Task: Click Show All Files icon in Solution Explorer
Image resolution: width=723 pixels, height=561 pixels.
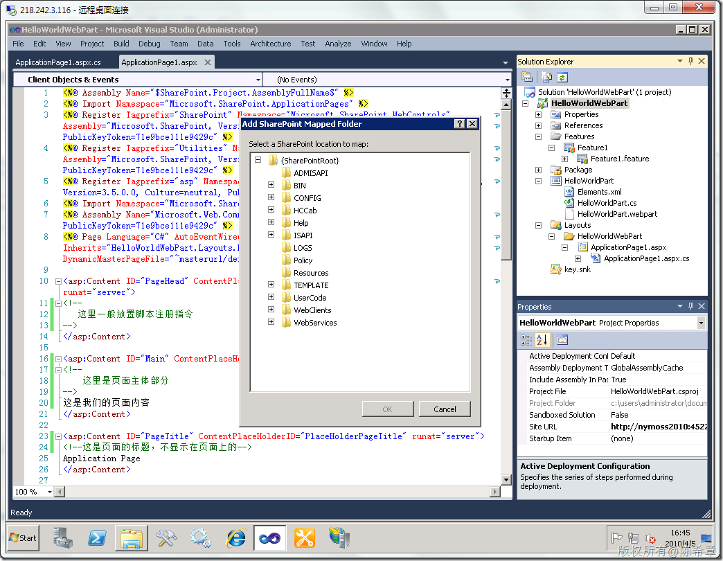Action: point(546,77)
